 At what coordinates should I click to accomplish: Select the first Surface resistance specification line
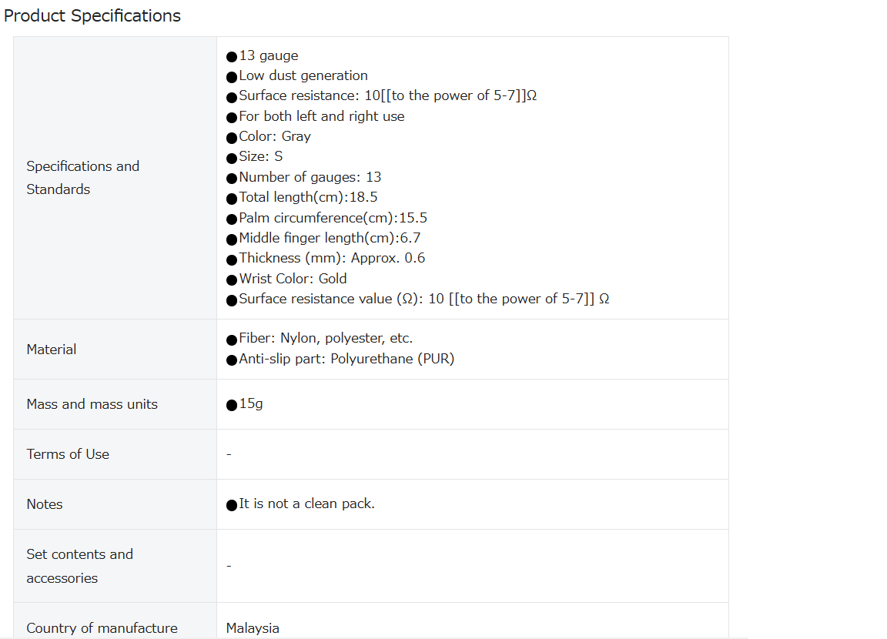click(382, 96)
